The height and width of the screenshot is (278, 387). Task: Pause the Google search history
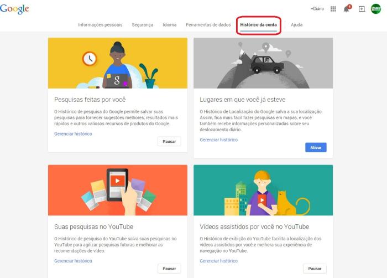(169, 141)
